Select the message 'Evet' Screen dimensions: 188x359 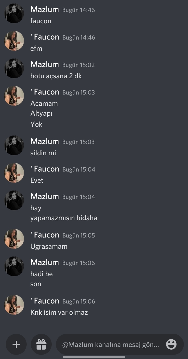37,180
